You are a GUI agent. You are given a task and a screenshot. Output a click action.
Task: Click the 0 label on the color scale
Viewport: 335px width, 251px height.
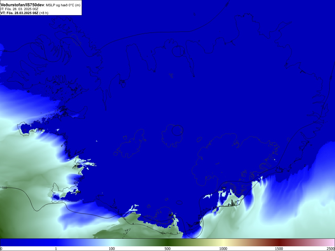[1, 249]
